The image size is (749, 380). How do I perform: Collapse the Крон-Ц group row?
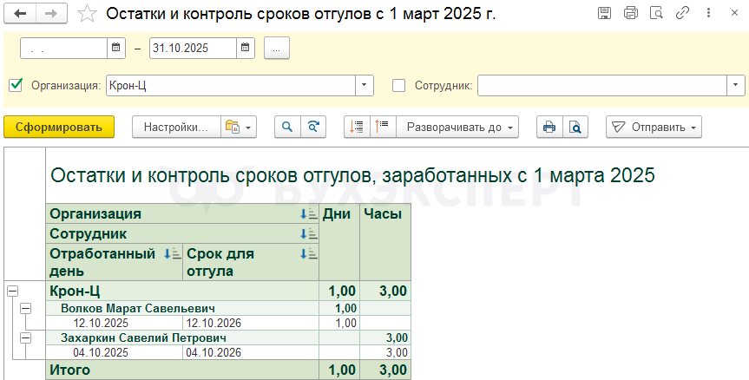12,292
